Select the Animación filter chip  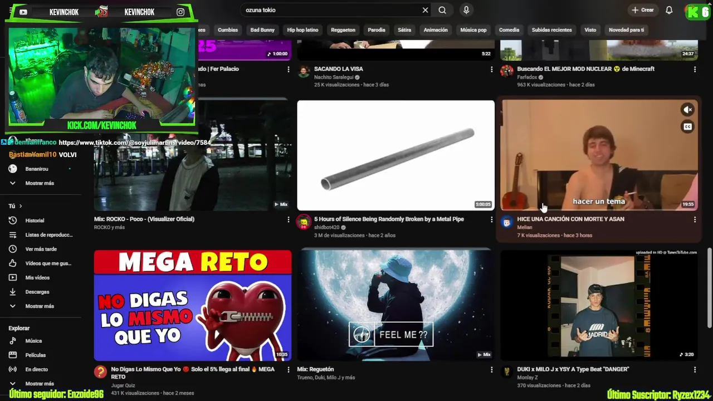pos(436,30)
